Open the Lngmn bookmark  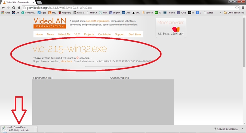click(x=115, y=13)
